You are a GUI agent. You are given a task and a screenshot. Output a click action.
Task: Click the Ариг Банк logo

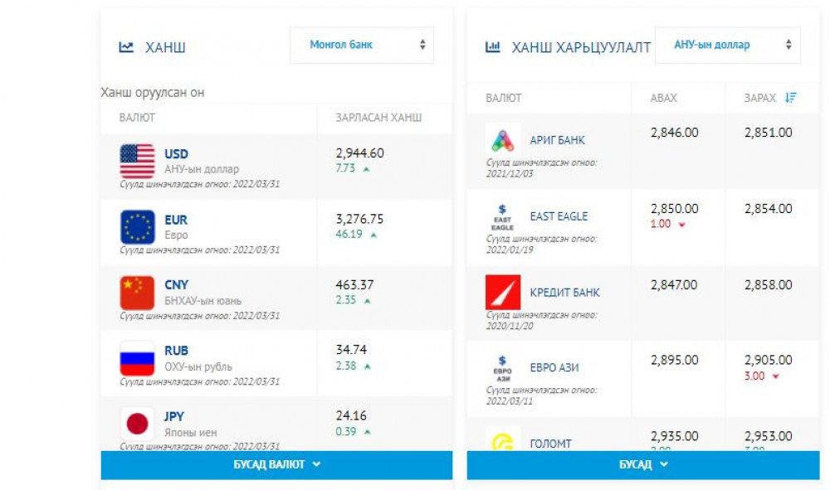(x=502, y=139)
